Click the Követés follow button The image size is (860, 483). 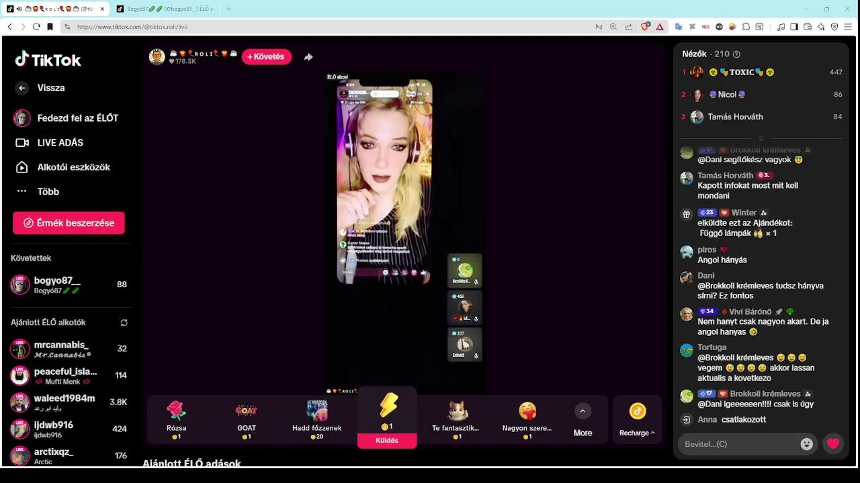(267, 57)
